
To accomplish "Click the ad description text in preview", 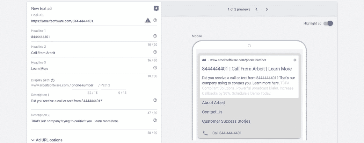I will click(248, 85).
